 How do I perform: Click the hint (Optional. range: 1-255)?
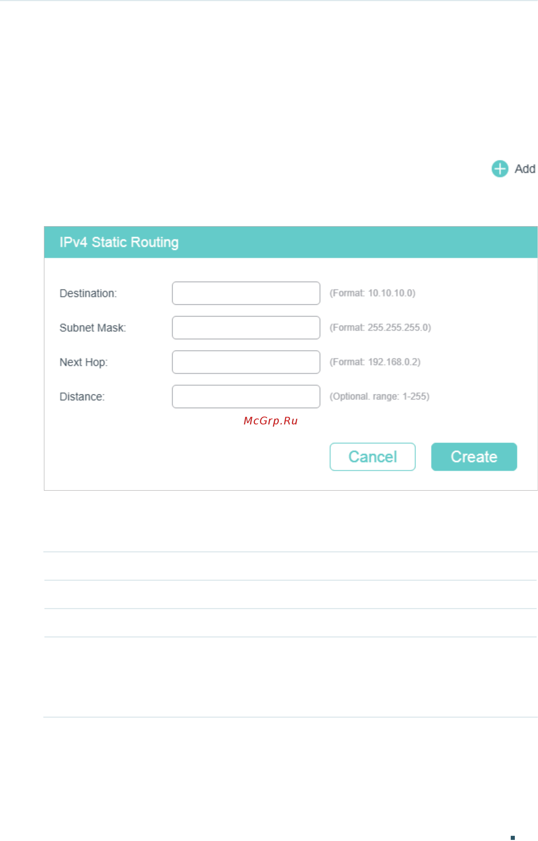pyautogui.click(x=379, y=397)
